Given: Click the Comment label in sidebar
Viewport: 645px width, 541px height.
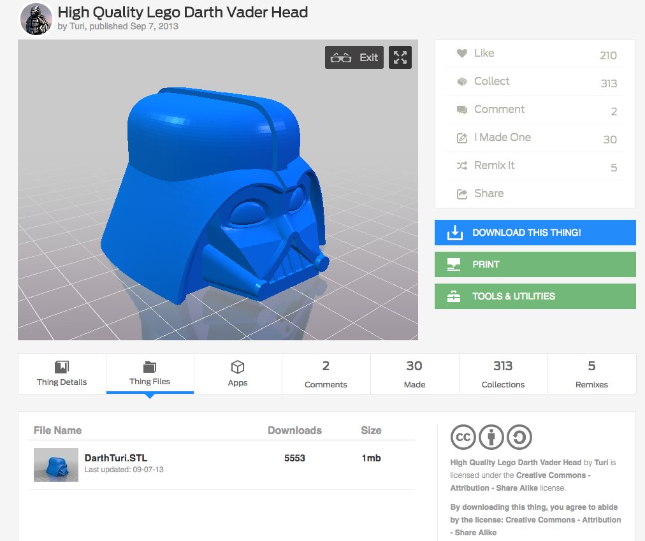Looking at the screenshot, I should 500,109.
